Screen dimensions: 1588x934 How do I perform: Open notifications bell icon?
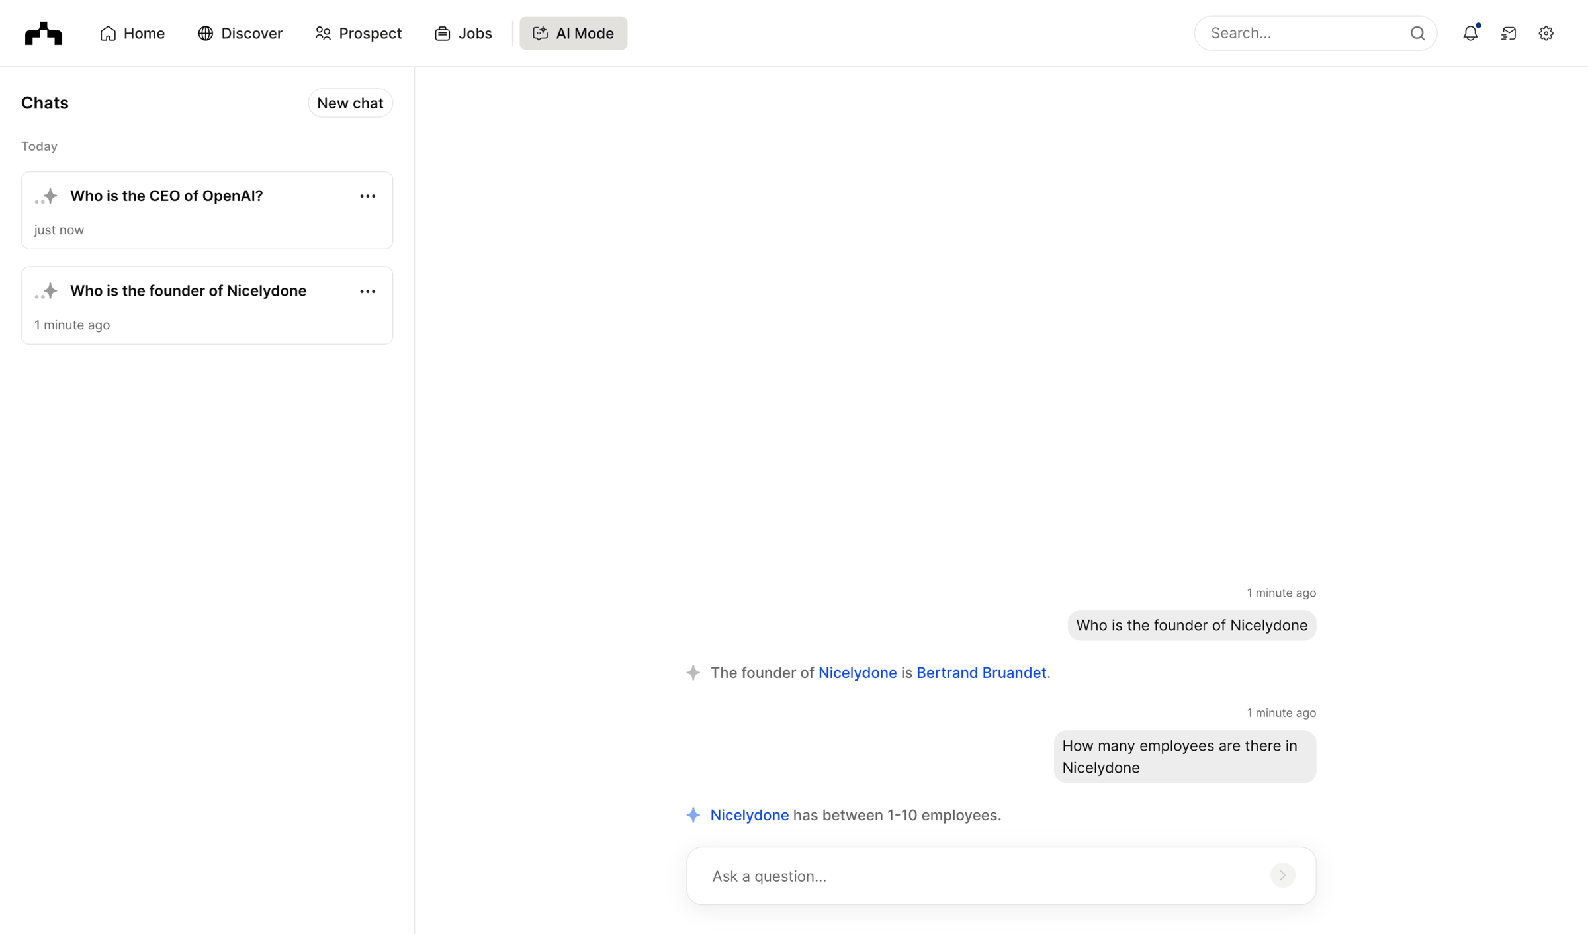[x=1470, y=33]
